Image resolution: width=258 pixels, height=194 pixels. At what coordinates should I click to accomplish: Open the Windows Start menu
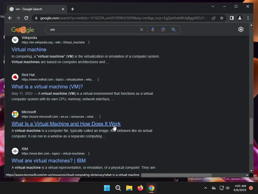pos(107,188)
